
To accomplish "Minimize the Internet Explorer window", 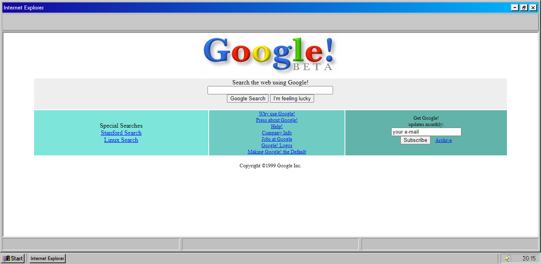I will point(515,8).
